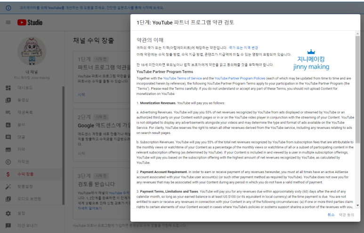This screenshot has height=233, width=364.
Task: Click 시작 under step 2 AdSense card
Action: tap(81, 153)
